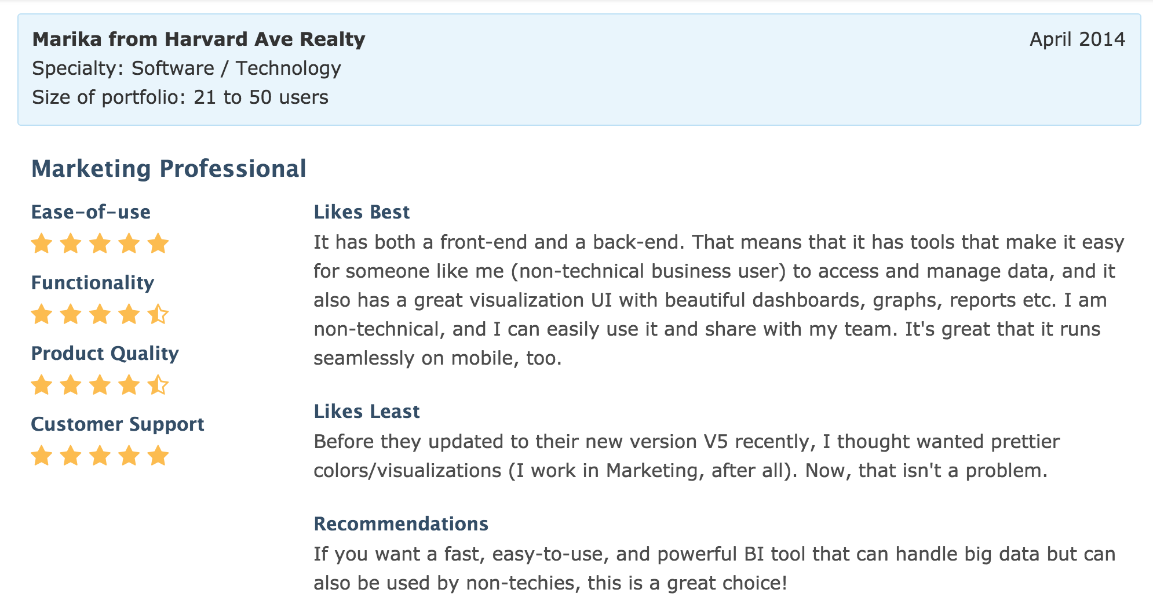Click the April 2014 review date
This screenshot has width=1153, height=611.
pos(1077,39)
